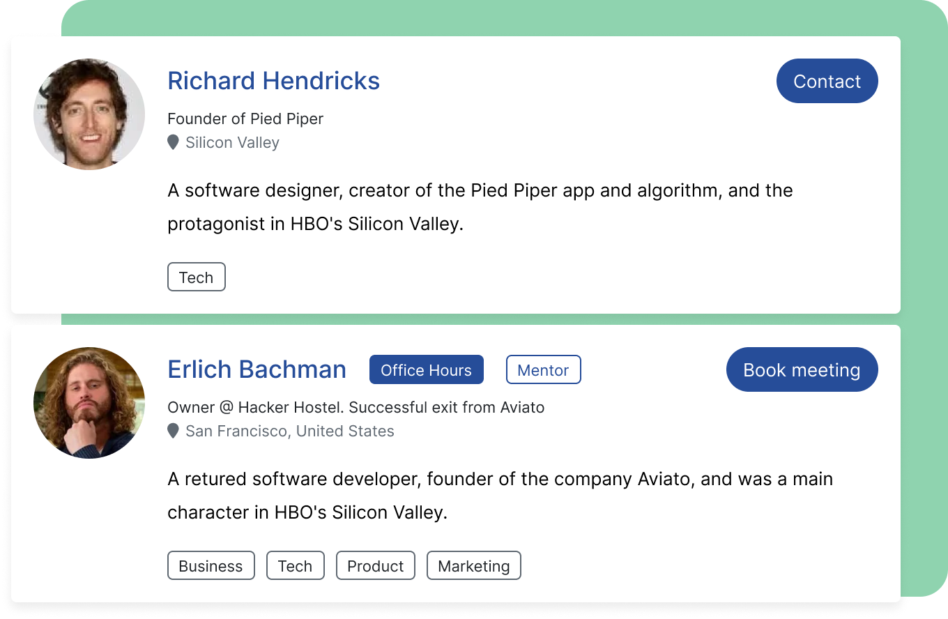Open Richard Hendricks profile name link
948x619 pixels.
pyautogui.click(x=274, y=81)
